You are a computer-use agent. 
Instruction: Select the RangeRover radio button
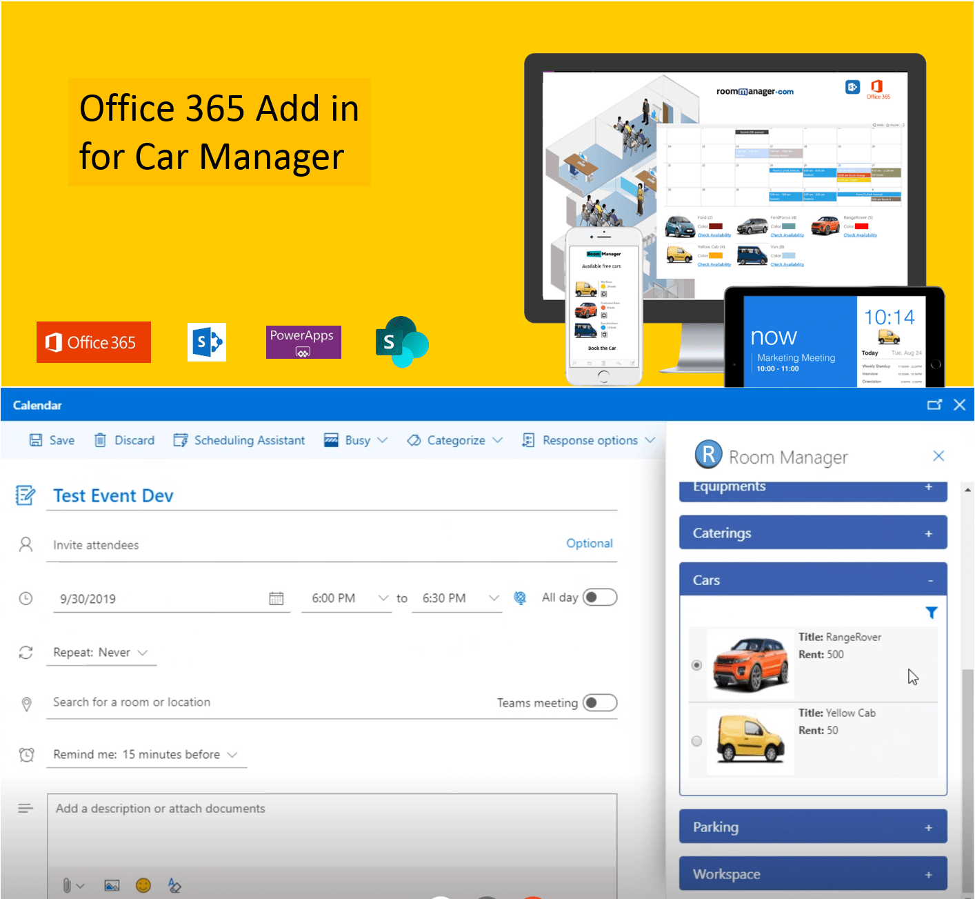click(696, 664)
